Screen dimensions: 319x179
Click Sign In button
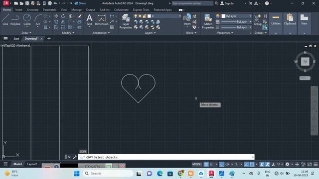click(227, 3)
